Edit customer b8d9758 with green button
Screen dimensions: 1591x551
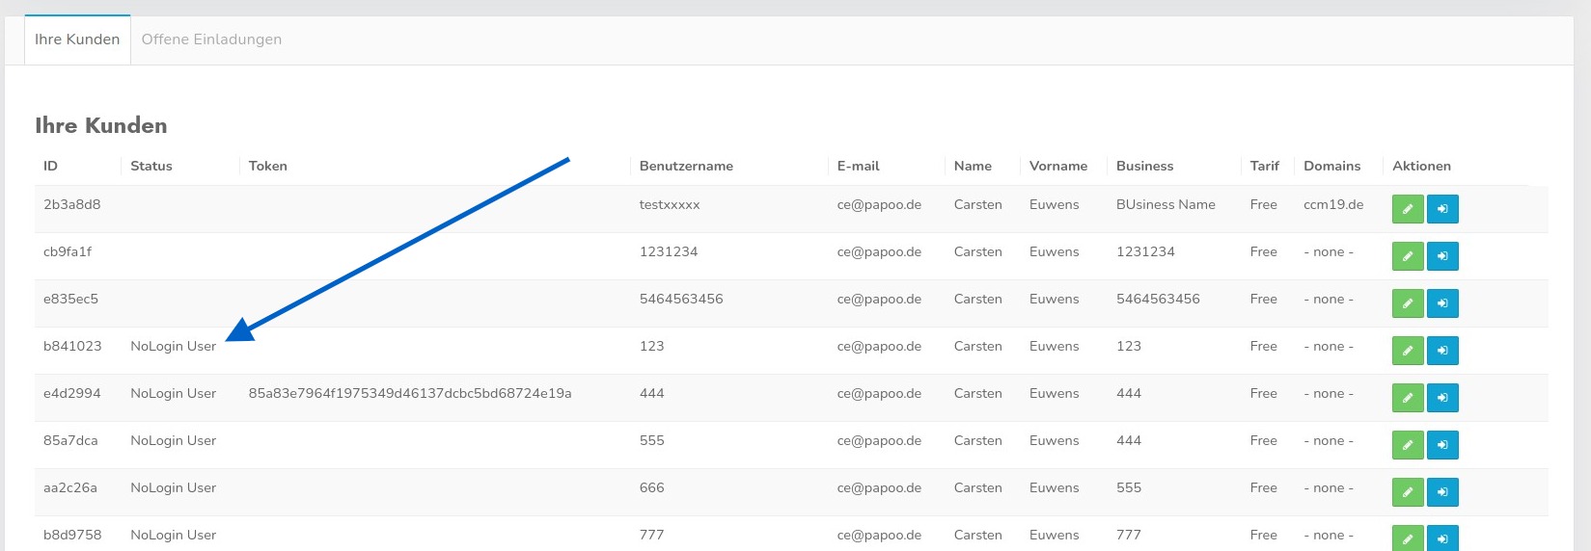pyautogui.click(x=1408, y=538)
